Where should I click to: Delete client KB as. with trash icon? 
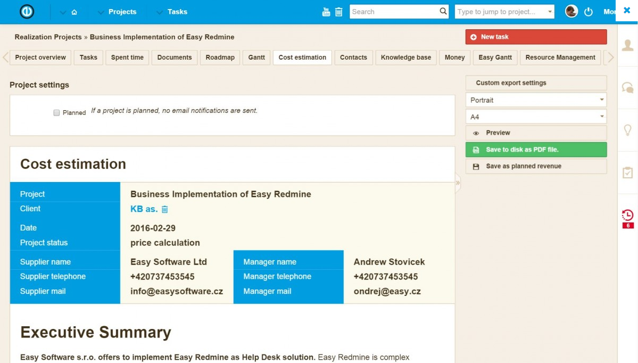165,209
